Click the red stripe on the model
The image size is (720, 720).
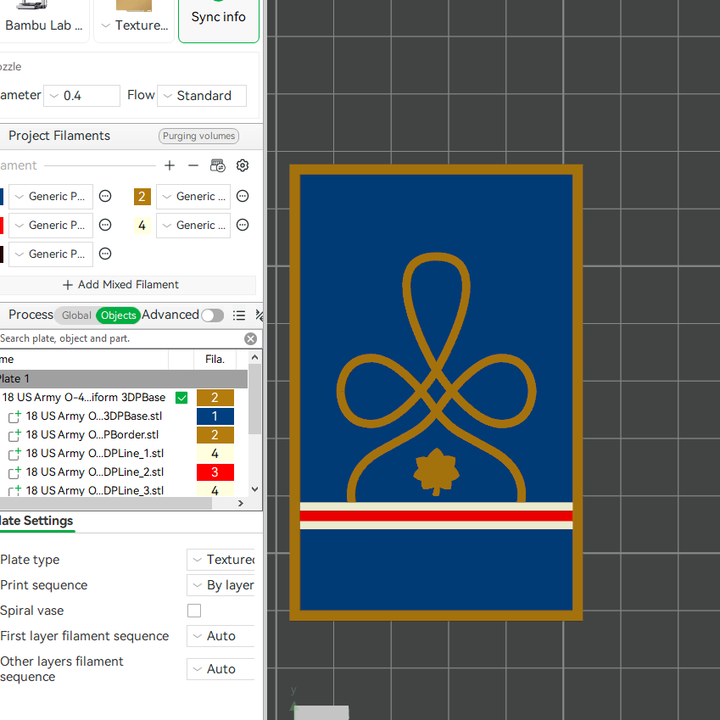436,516
